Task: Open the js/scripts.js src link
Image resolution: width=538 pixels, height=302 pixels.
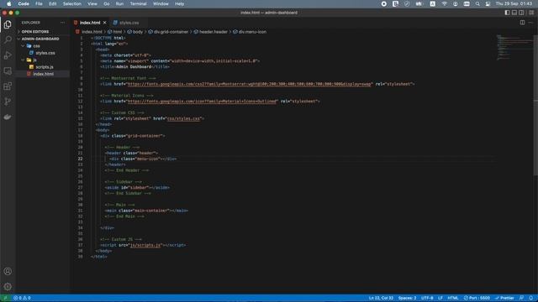Action: coord(145,245)
